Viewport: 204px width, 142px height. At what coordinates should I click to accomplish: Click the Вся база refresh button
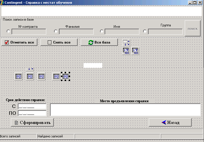click(99, 42)
